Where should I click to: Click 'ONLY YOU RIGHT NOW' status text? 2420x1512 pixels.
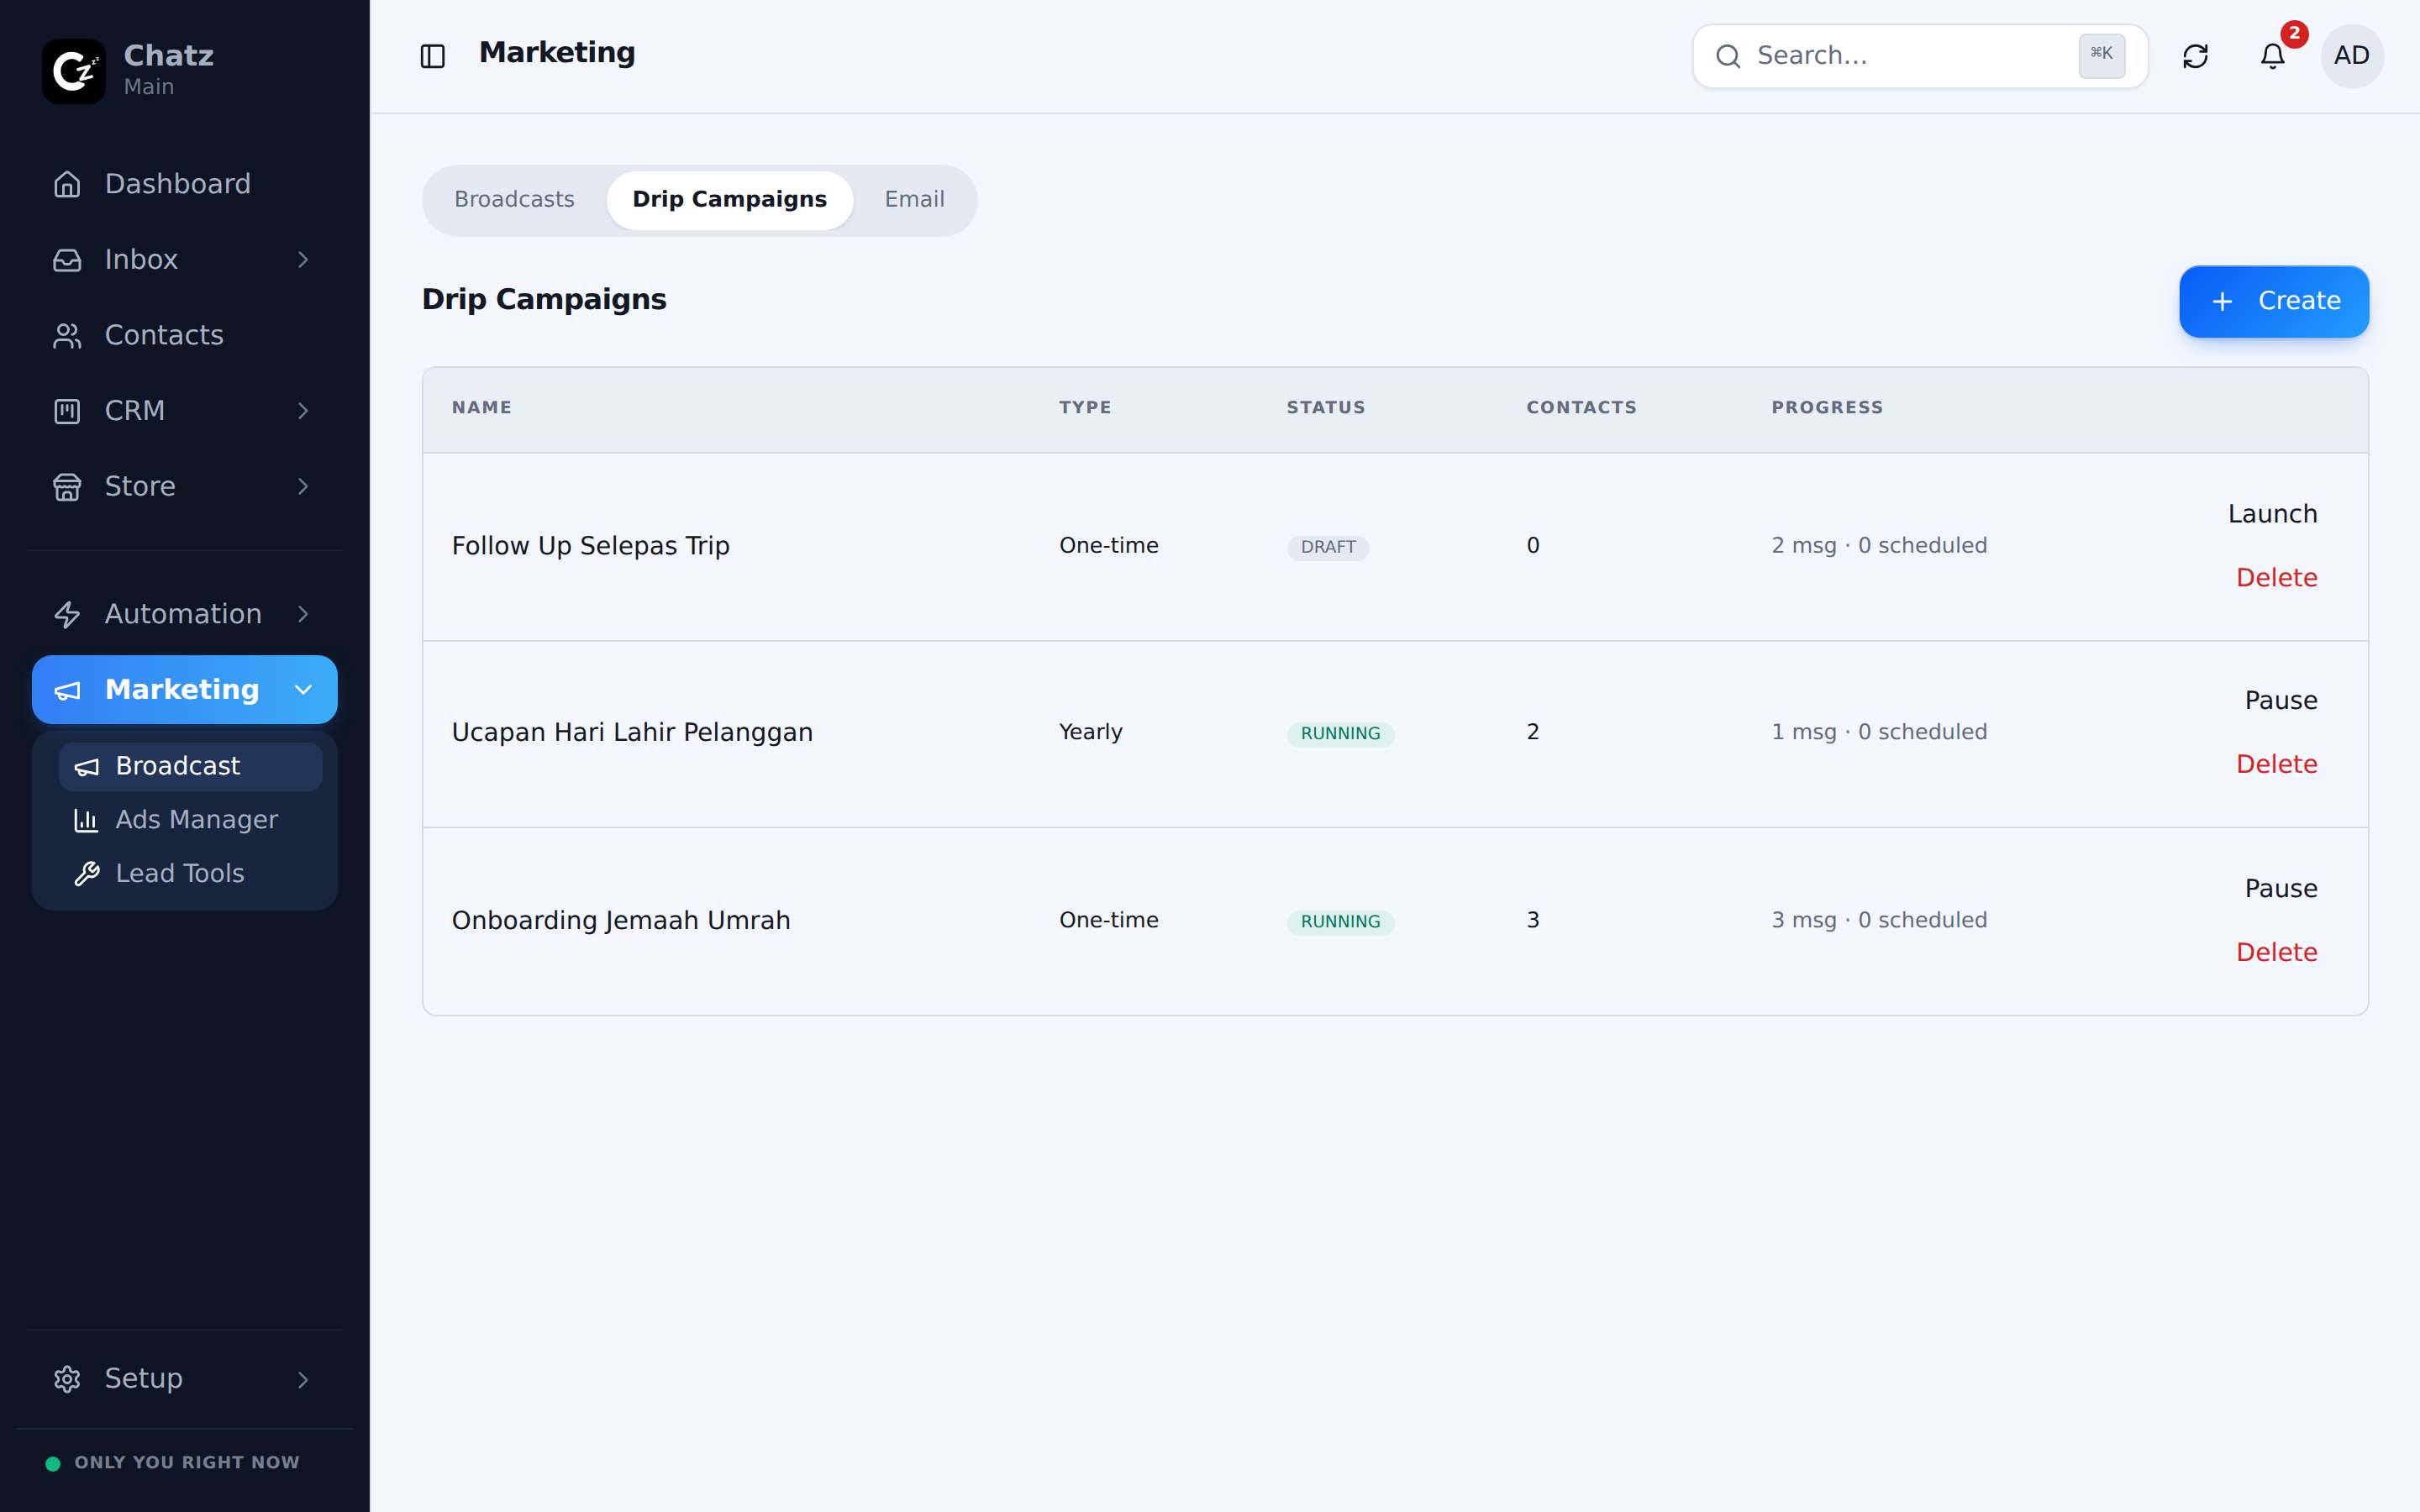pos(187,1463)
